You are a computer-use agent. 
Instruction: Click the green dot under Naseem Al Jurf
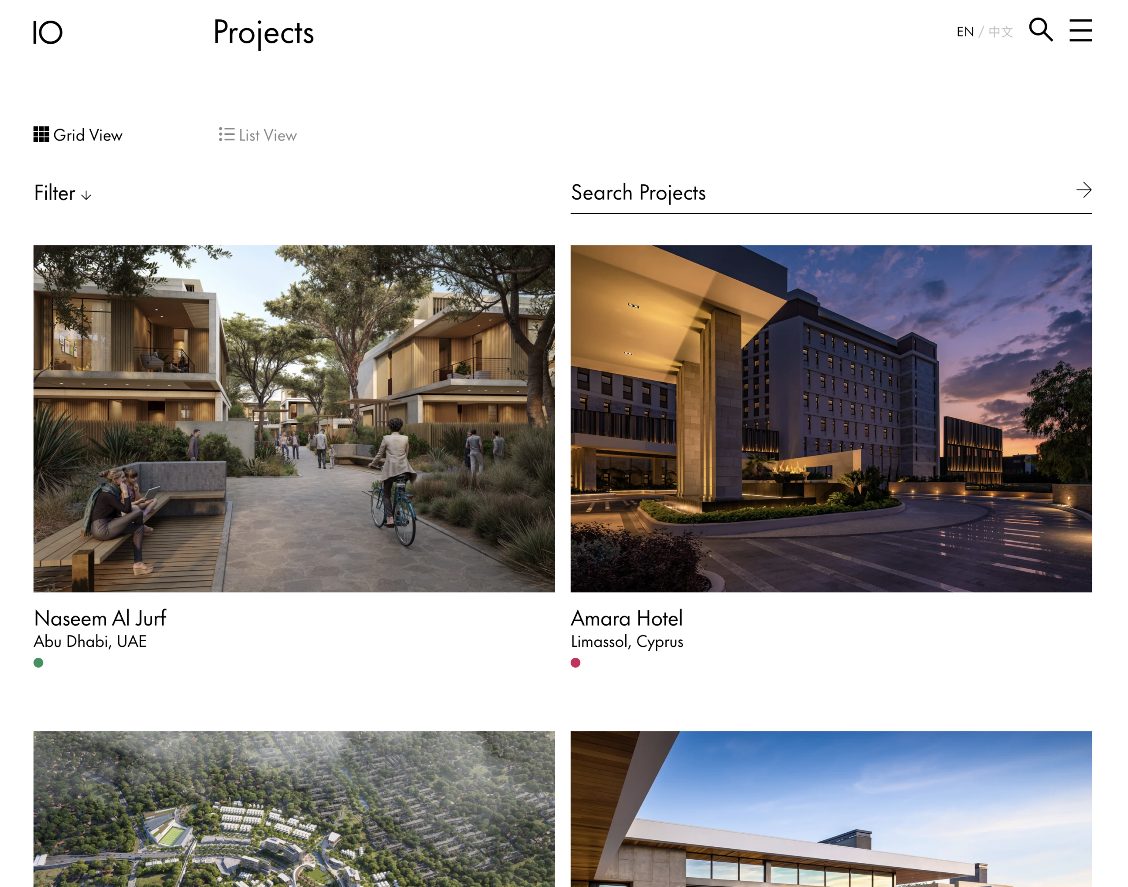click(x=38, y=663)
